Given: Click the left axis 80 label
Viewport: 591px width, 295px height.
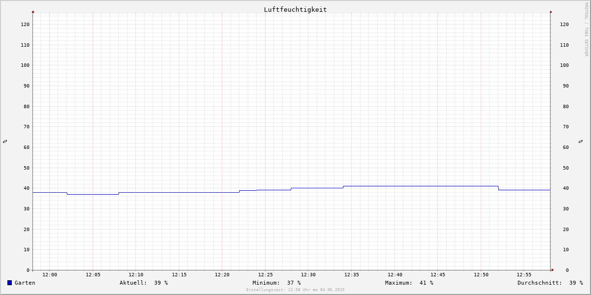Looking at the screenshot, I should (27, 106).
